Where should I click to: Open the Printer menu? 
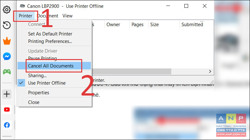click(x=26, y=16)
